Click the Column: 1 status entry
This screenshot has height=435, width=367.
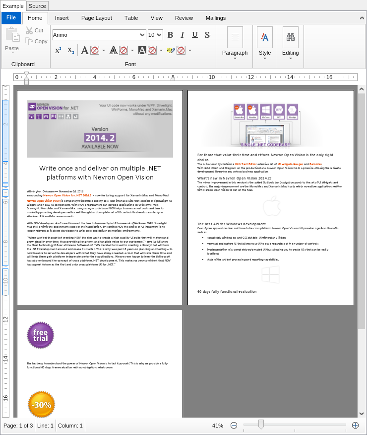[70, 426]
